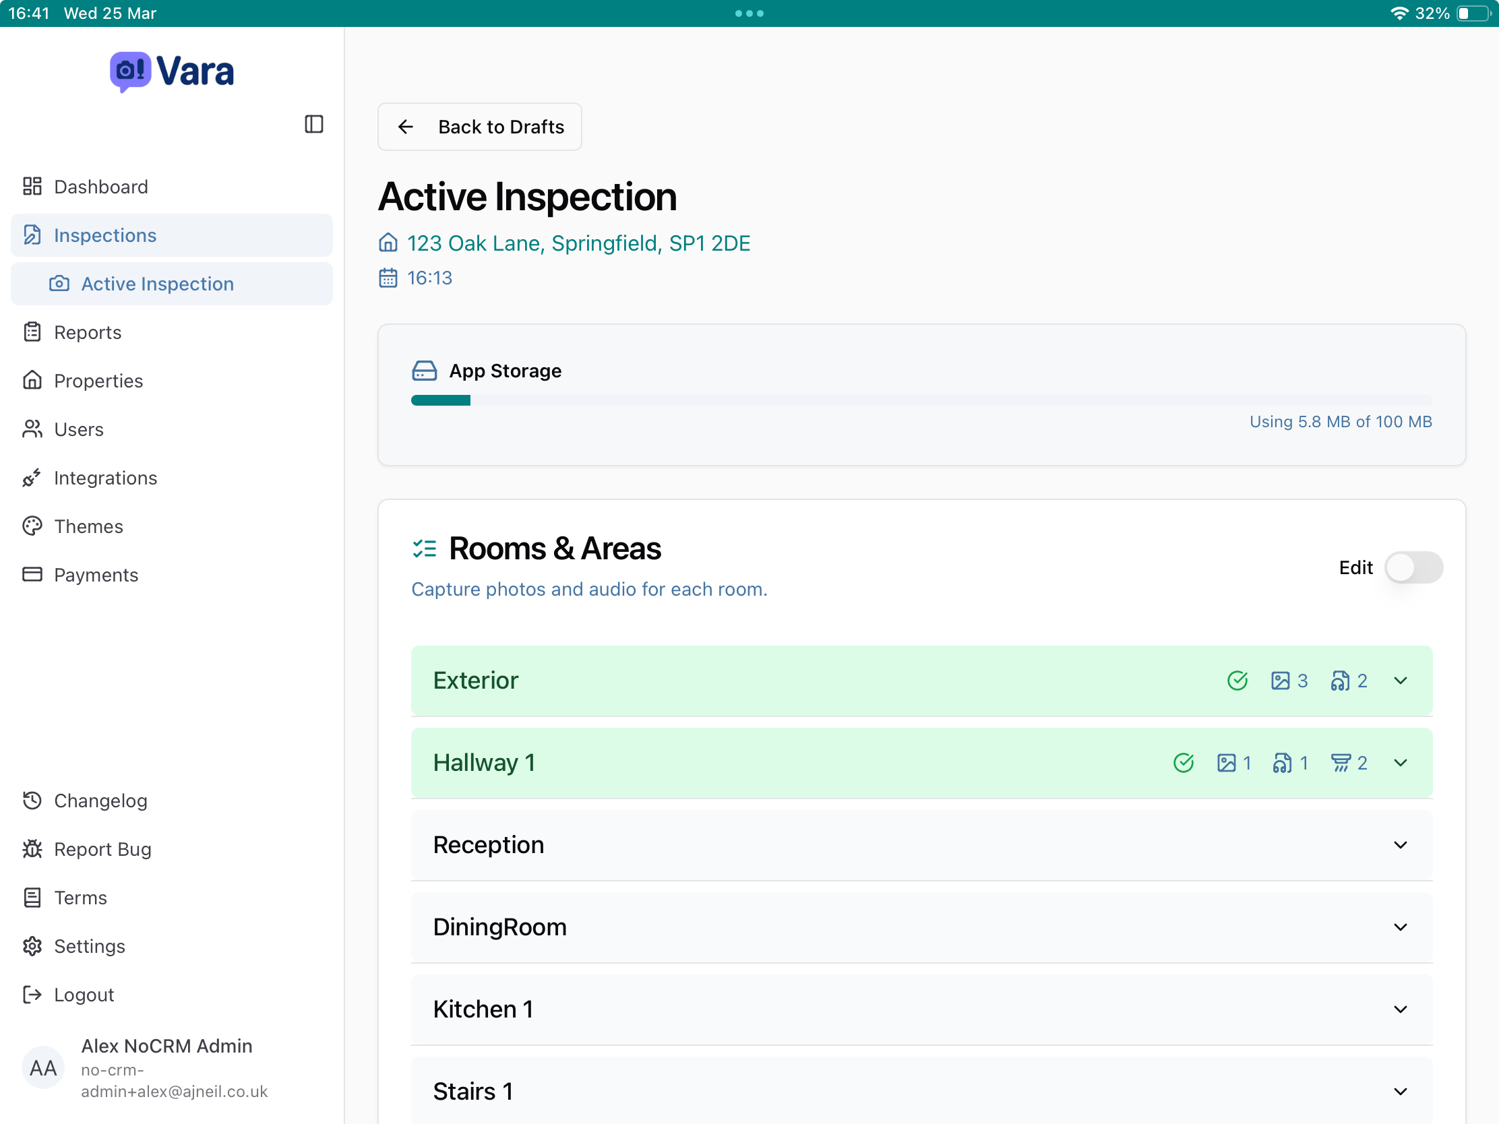
Task: Click the App Storage usage bar
Action: click(x=921, y=400)
